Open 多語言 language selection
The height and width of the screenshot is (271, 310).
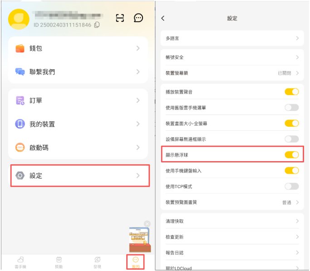coord(232,38)
